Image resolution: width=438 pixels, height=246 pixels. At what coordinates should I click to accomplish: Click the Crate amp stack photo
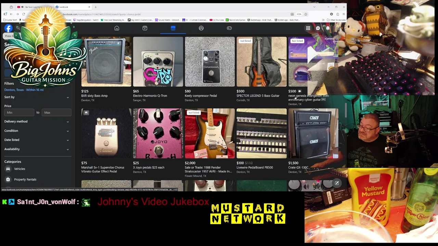click(313, 133)
